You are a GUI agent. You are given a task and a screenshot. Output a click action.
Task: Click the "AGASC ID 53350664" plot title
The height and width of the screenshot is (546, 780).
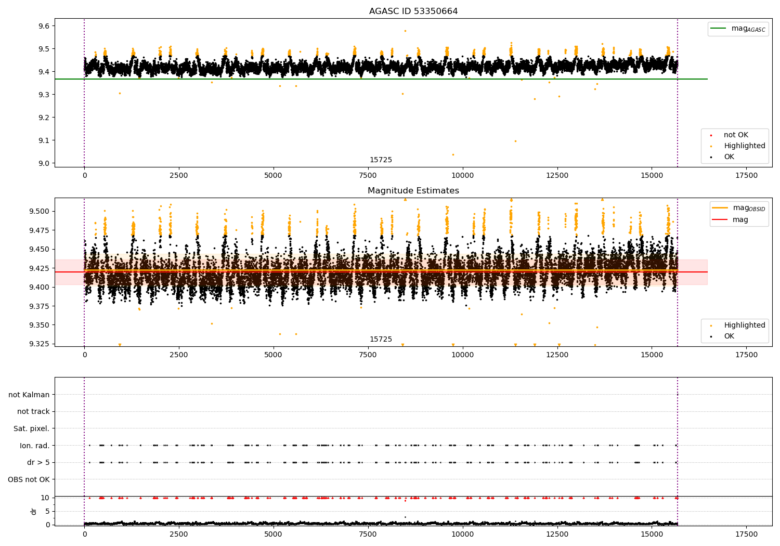coord(413,11)
